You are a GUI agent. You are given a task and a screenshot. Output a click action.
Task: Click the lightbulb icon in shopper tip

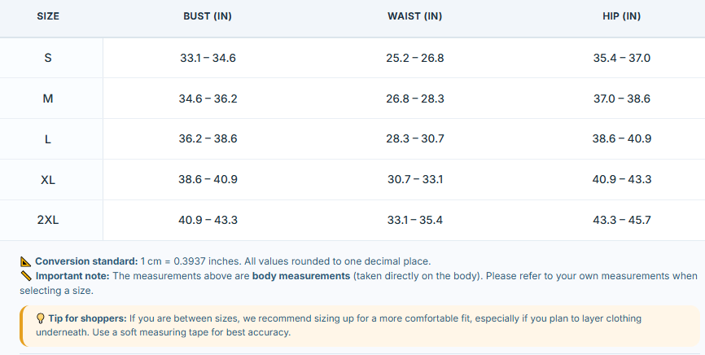tap(41, 318)
